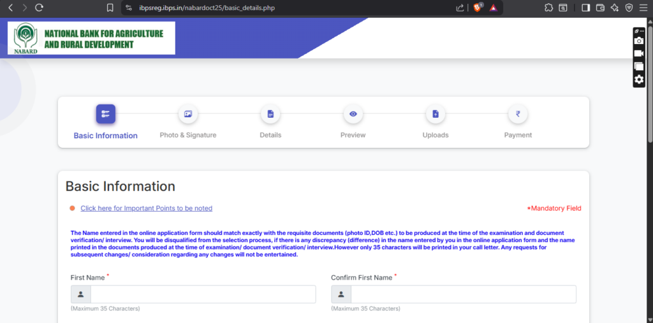Click the vertical page scrollbar
653x323 pixels.
(x=649, y=83)
